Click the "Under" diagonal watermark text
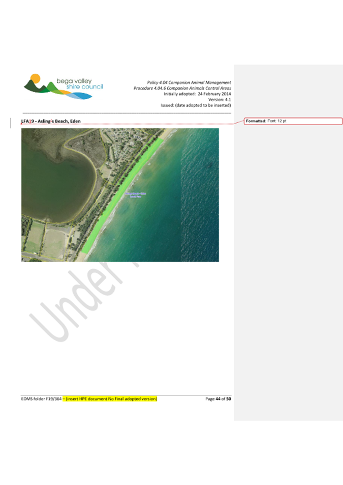The width and height of the screenshot is (343, 485). coord(76,300)
